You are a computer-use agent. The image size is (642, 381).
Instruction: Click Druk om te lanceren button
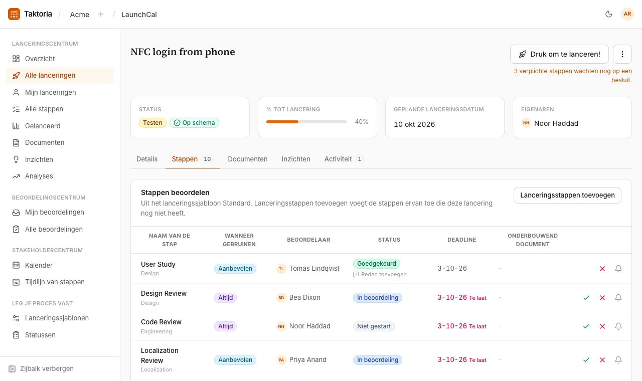(559, 54)
